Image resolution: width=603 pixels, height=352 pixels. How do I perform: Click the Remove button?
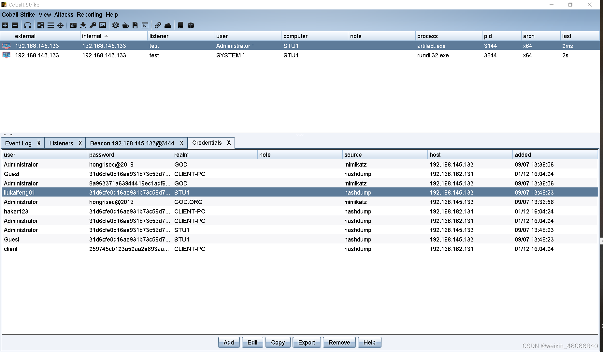pyautogui.click(x=339, y=343)
